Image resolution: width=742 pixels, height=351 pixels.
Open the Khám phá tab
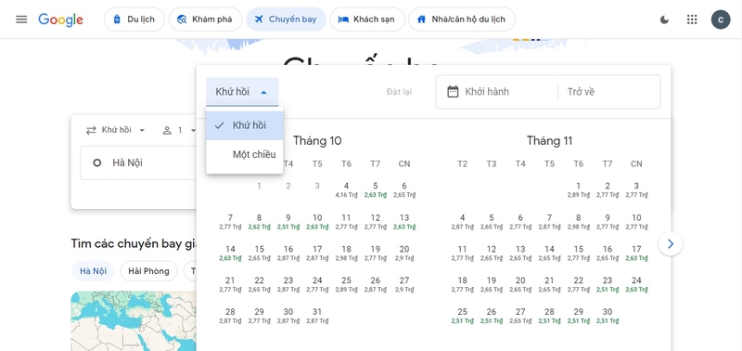click(205, 19)
